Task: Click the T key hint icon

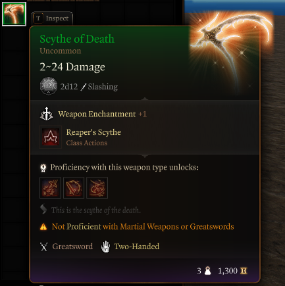Action: tap(38, 18)
